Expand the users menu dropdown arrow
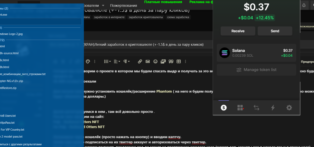The height and width of the screenshot is (147, 314). pos(103,5)
